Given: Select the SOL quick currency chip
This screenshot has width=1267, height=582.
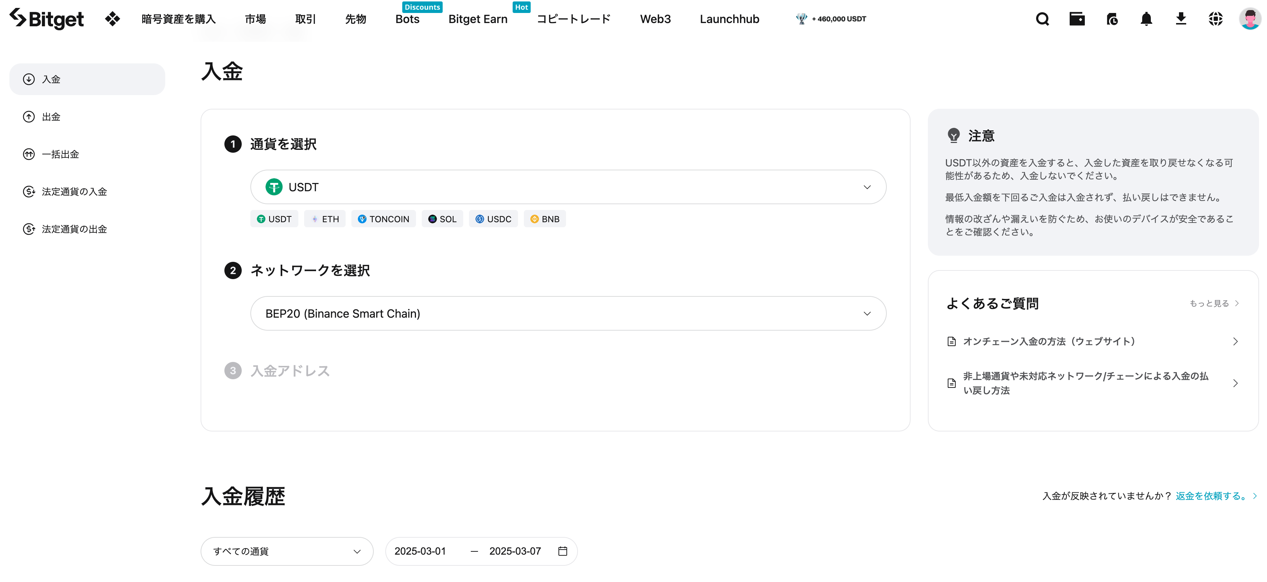Looking at the screenshot, I should 442,219.
